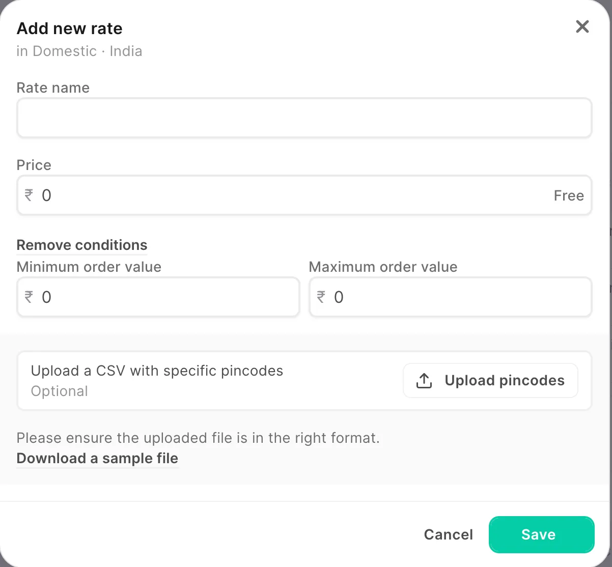612x567 pixels.
Task: Select the Maximum order value field
Action: (451, 297)
